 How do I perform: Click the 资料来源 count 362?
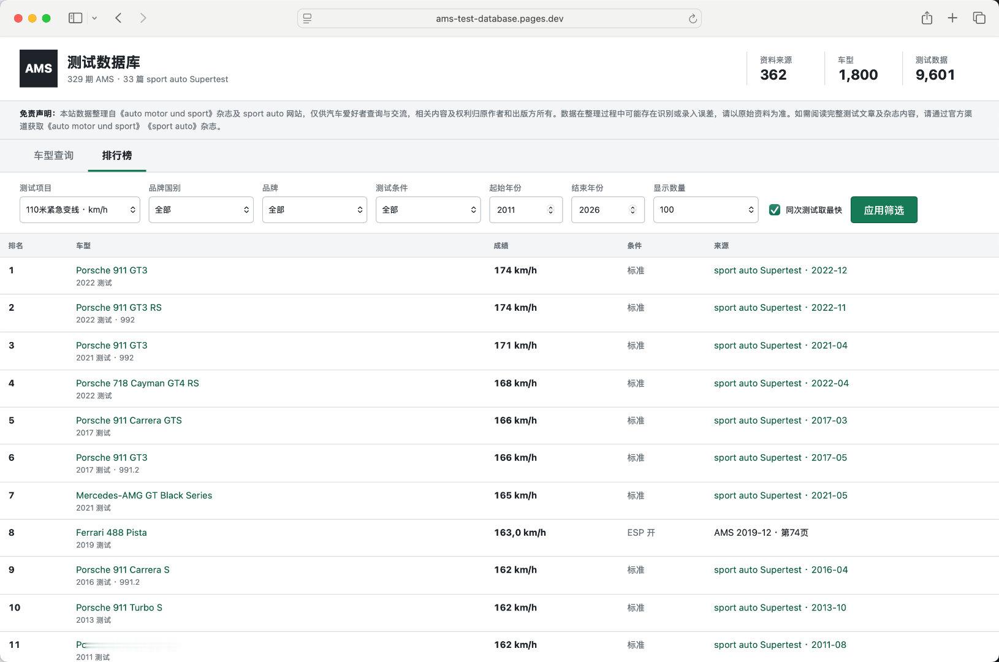[x=773, y=75]
